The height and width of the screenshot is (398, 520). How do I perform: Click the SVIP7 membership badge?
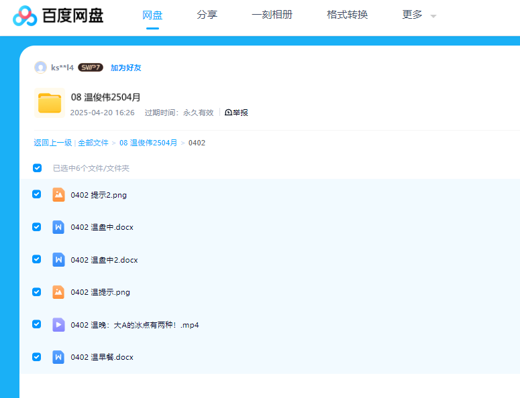pyautogui.click(x=90, y=68)
